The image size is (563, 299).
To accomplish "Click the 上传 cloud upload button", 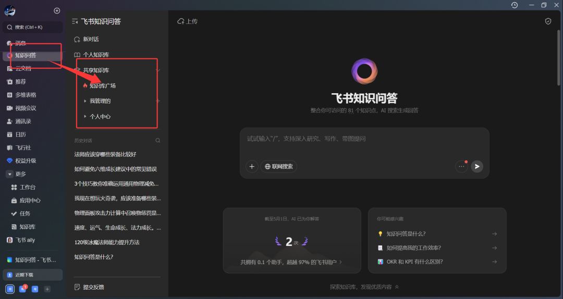I will (x=188, y=21).
